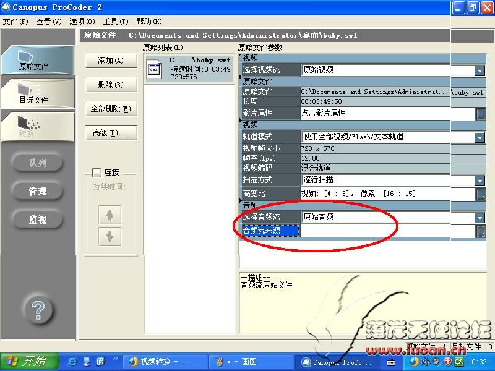Click the 添加(A) add button
Image resolution: width=495 pixels, height=371 pixels.
click(111, 60)
